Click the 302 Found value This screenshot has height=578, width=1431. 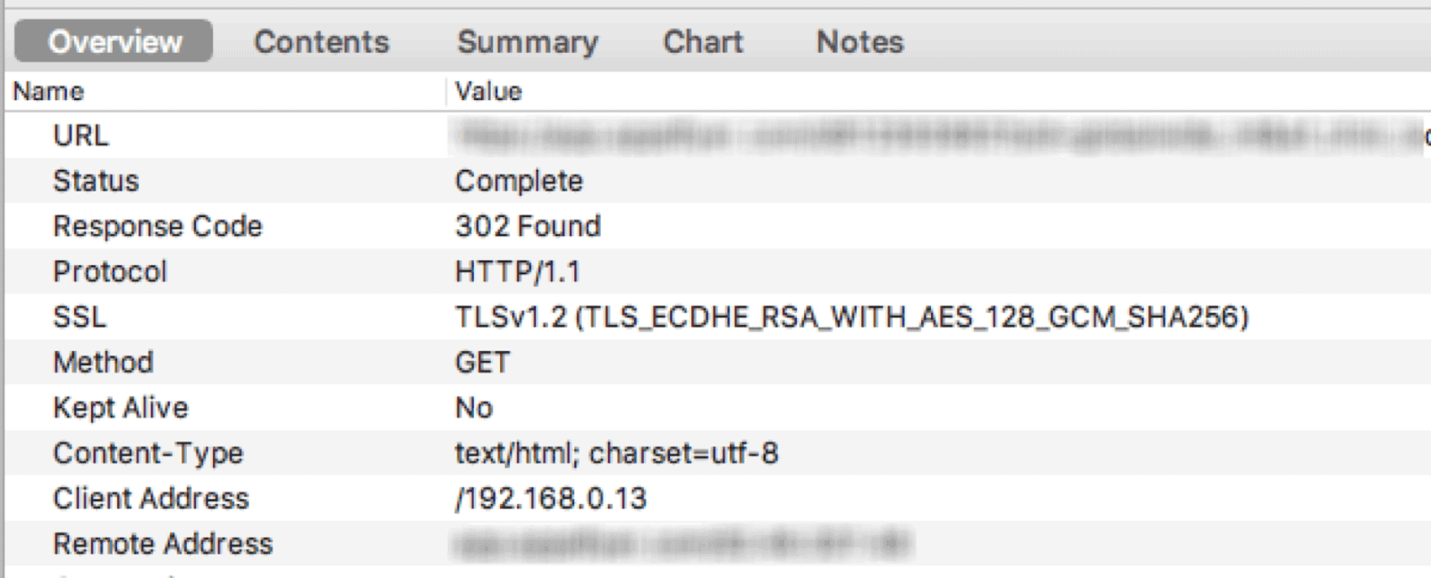point(528,227)
